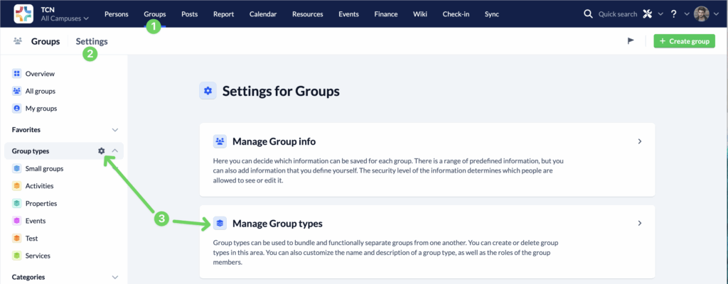Open the Quick search magnifier icon
This screenshot has height=284, width=728.
(588, 14)
